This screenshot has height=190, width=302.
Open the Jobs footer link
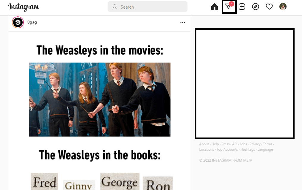(243, 144)
